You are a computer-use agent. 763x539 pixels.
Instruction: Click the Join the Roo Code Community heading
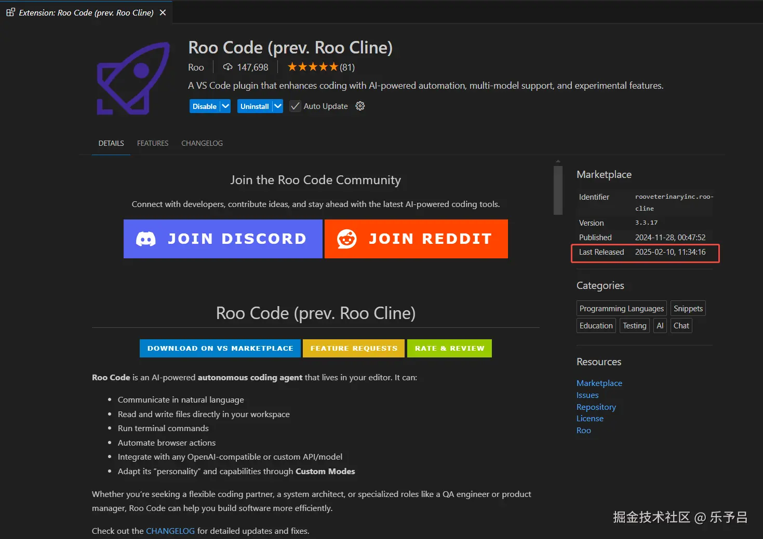click(316, 180)
